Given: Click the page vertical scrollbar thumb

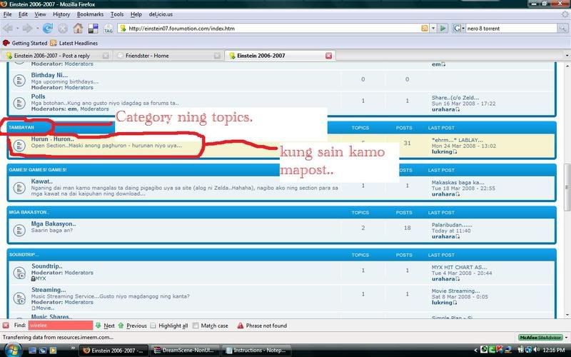Looking at the screenshot, I should point(567,187).
